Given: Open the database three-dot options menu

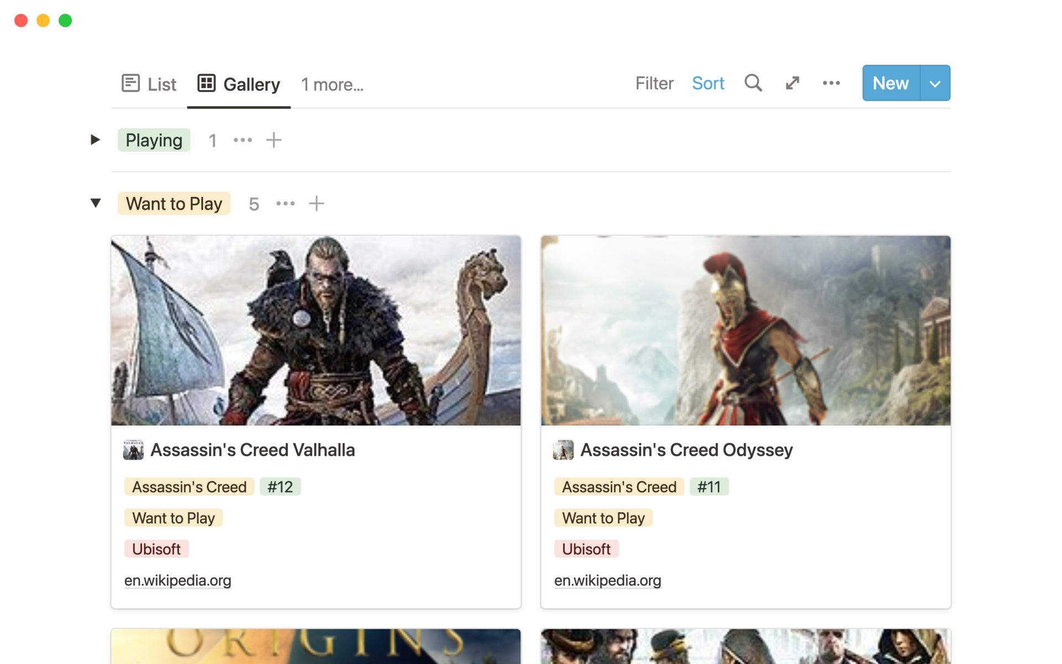Looking at the screenshot, I should 831,83.
